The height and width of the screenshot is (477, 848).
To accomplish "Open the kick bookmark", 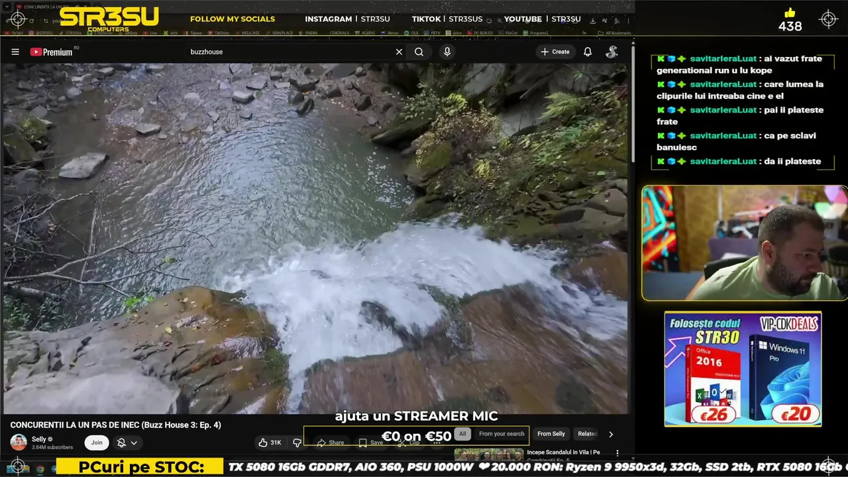I will point(172,32).
